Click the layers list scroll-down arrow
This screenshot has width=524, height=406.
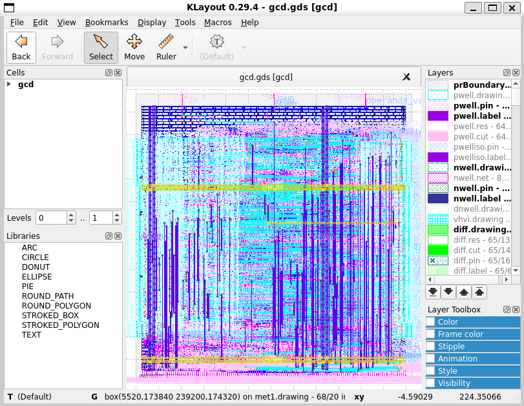point(516,270)
